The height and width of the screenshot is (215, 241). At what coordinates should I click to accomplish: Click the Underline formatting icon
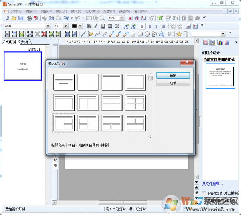tap(104, 26)
